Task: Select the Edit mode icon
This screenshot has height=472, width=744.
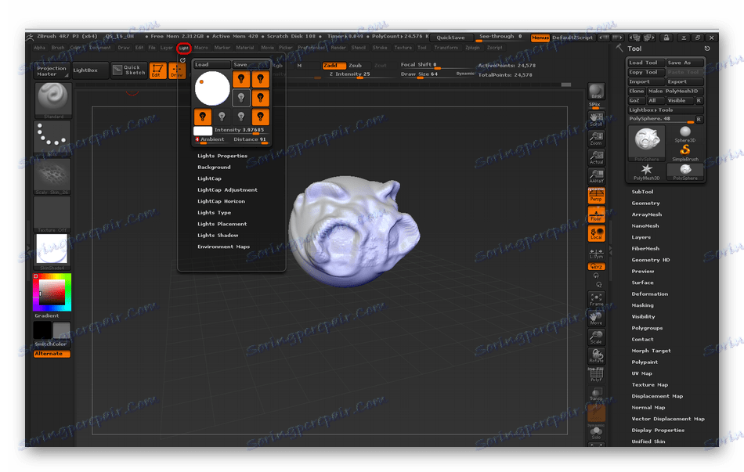Action: [157, 71]
